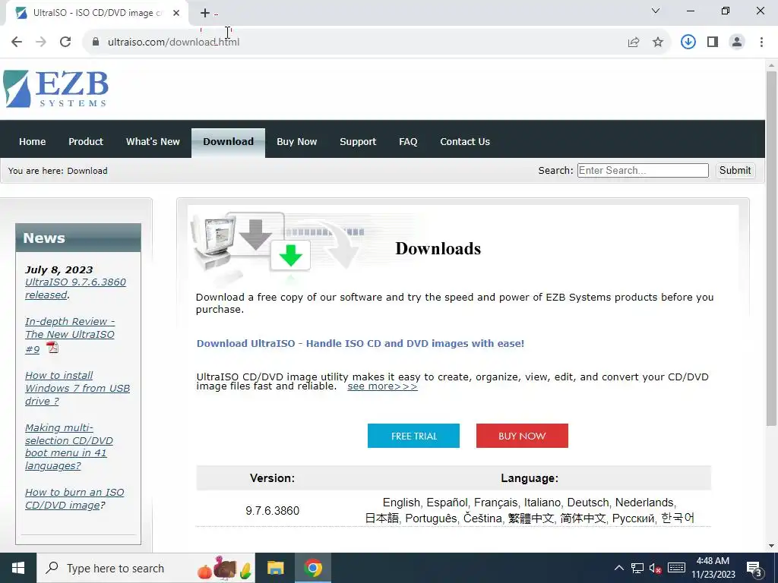Click the red BUY NOW button
This screenshot has height=583, width=778.
522,436
